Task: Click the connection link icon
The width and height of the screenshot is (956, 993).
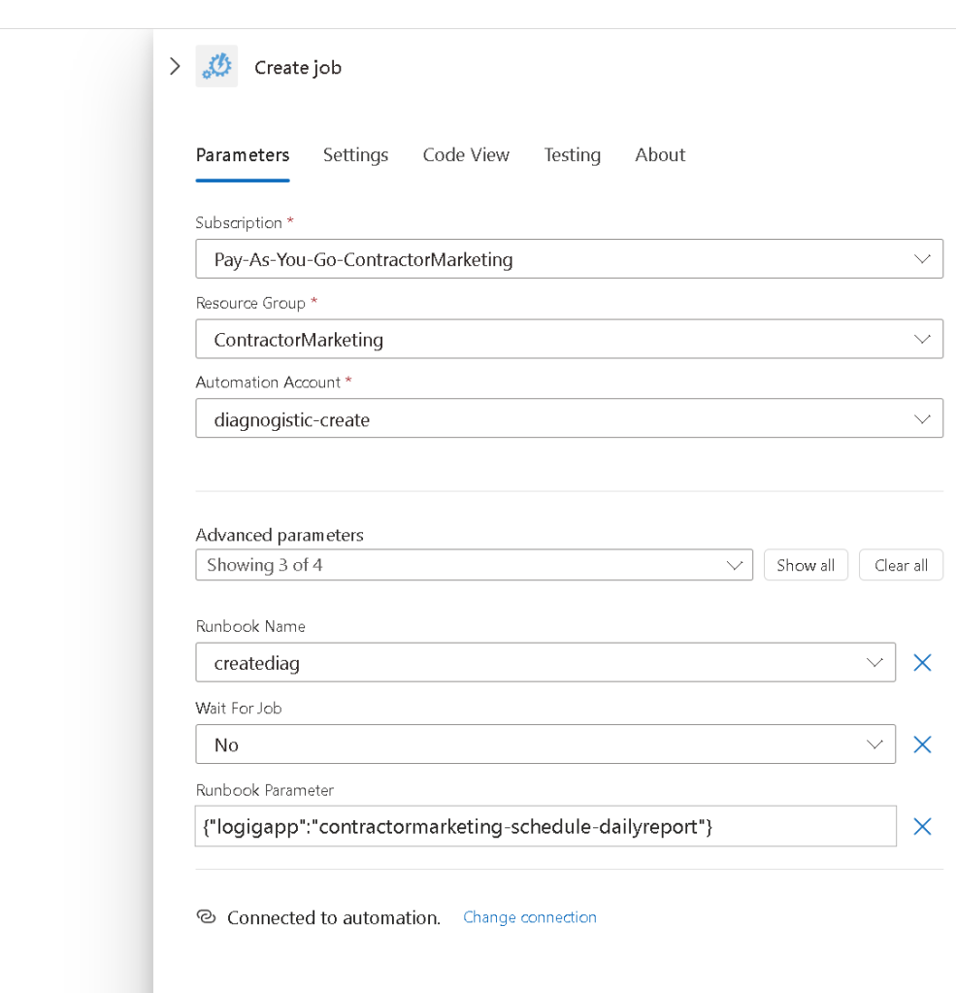Action: tap(206, 916)
